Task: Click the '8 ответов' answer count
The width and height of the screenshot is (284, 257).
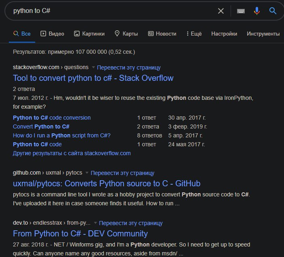Action: (149, 135)
